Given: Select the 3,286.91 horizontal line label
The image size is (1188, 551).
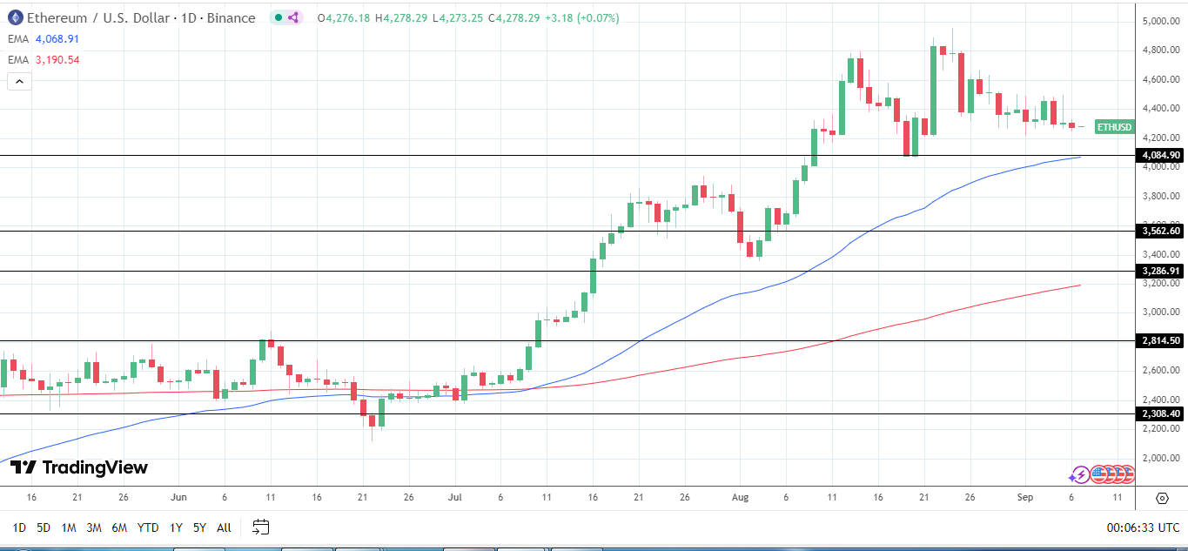Looking at the screenshot, I should [1161, 271].
